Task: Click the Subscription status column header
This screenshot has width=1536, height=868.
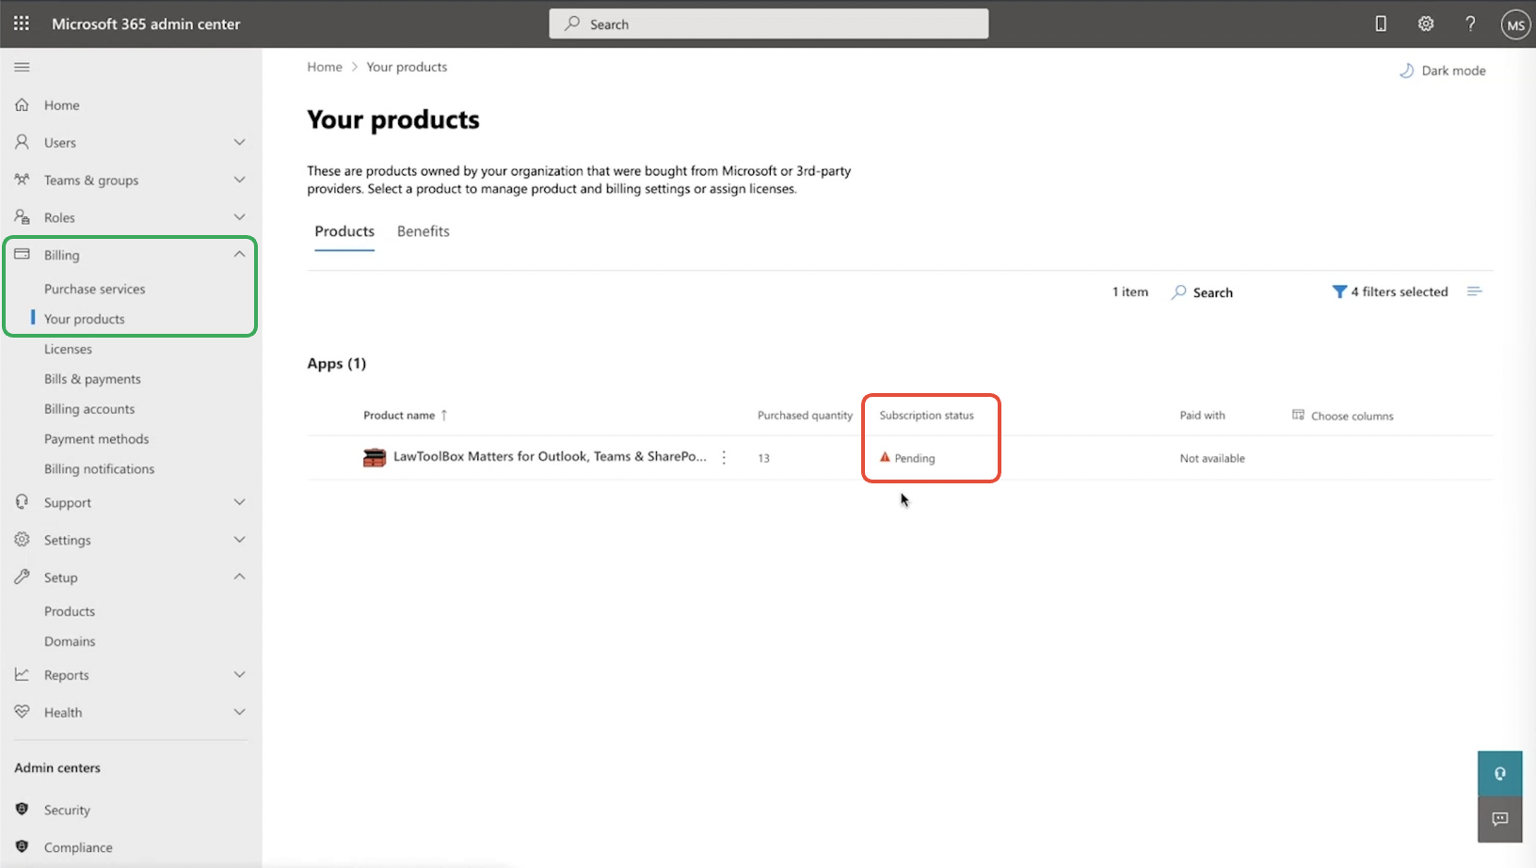Action: 926,415
